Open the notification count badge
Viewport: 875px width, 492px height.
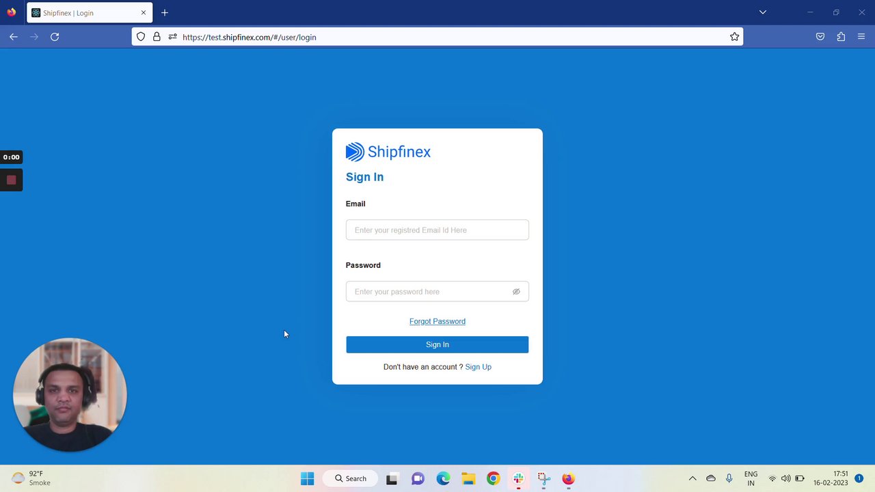pyautogui.click(x=859, y=478)
